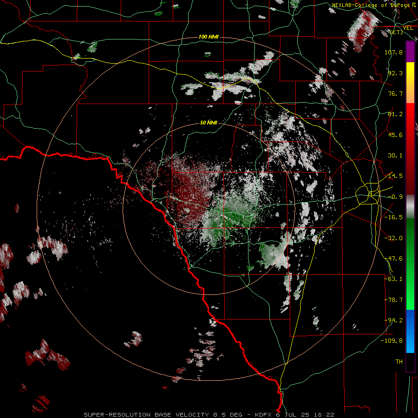
Task: Click the TH threshold label
Action: [399, 362]
